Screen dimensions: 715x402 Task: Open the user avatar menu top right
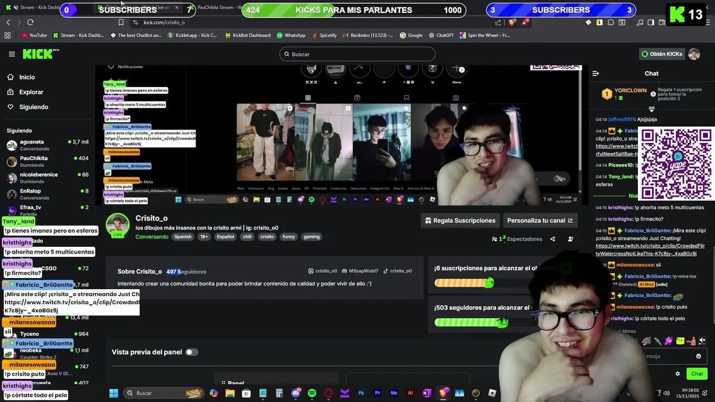(694, 54)
